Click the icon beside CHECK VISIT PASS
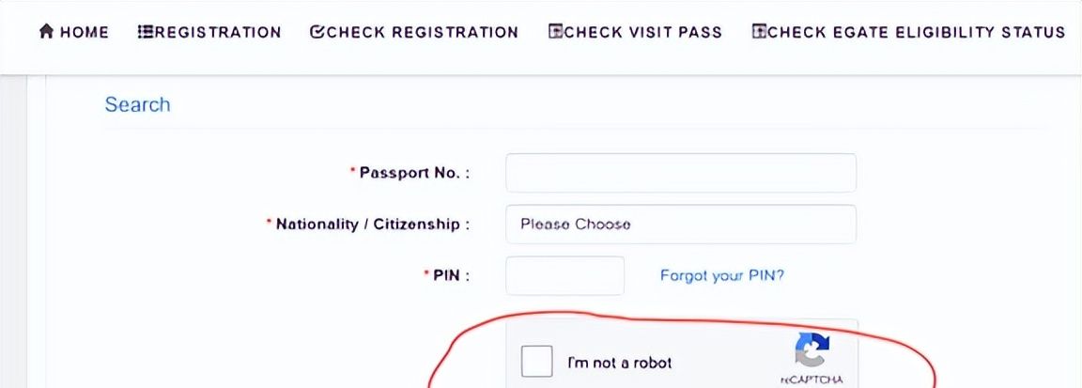 [x=556, y=32]
